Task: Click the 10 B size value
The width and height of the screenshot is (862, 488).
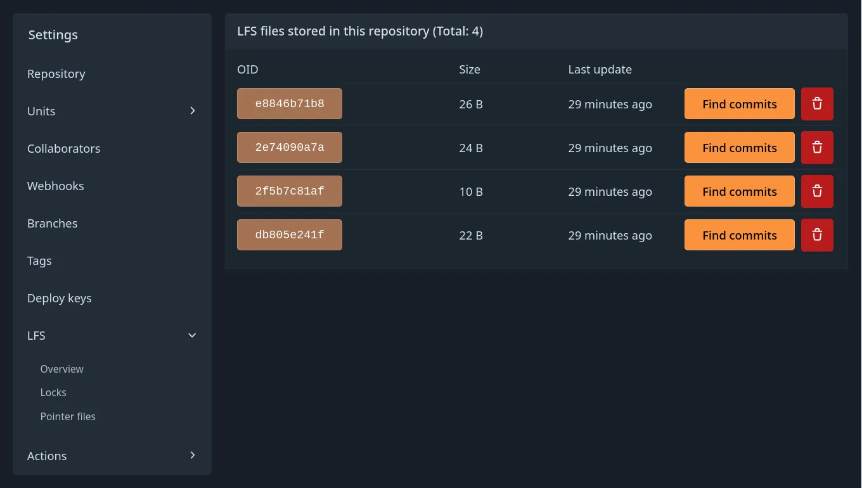Action: pyautogui.click(x=471, y=191)
